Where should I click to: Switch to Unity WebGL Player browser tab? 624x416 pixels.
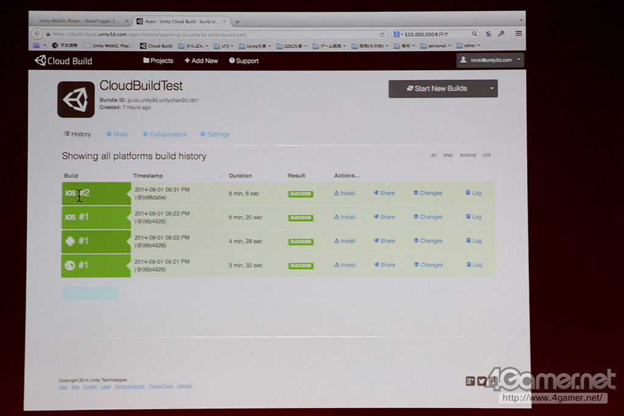tap(81, 21)
